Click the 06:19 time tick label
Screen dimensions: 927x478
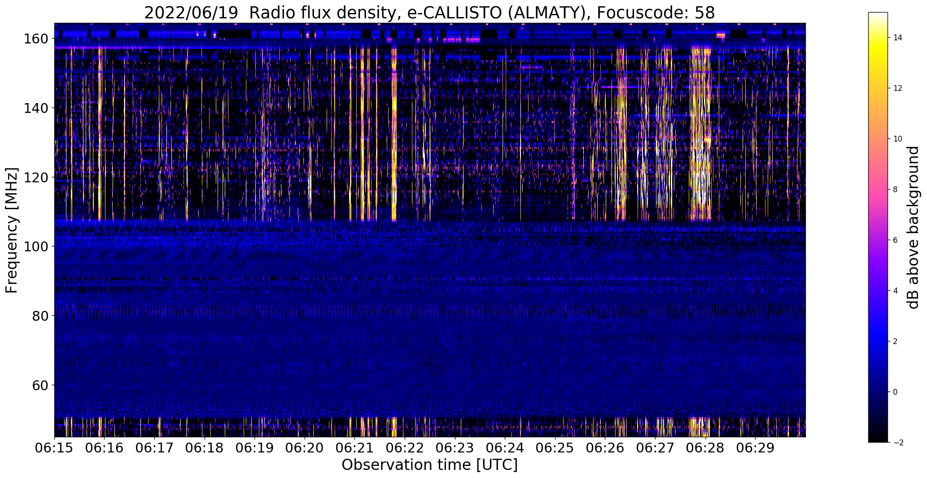tap(254, 448)
